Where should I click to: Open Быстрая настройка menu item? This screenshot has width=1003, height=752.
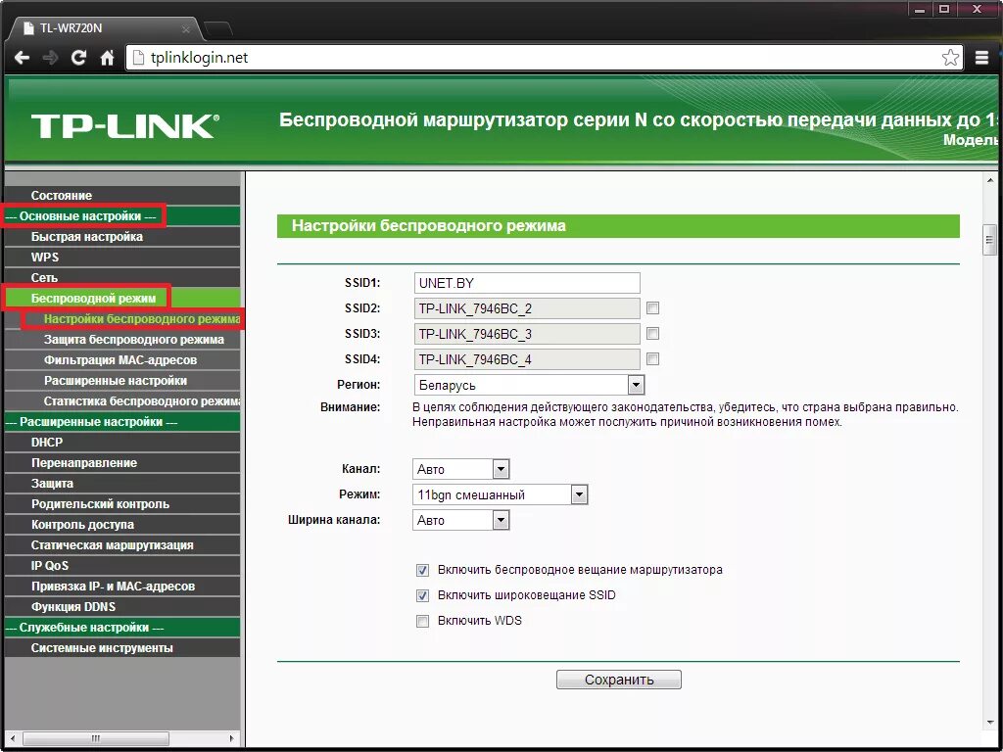pyautogui.click(x=122, y=237)
